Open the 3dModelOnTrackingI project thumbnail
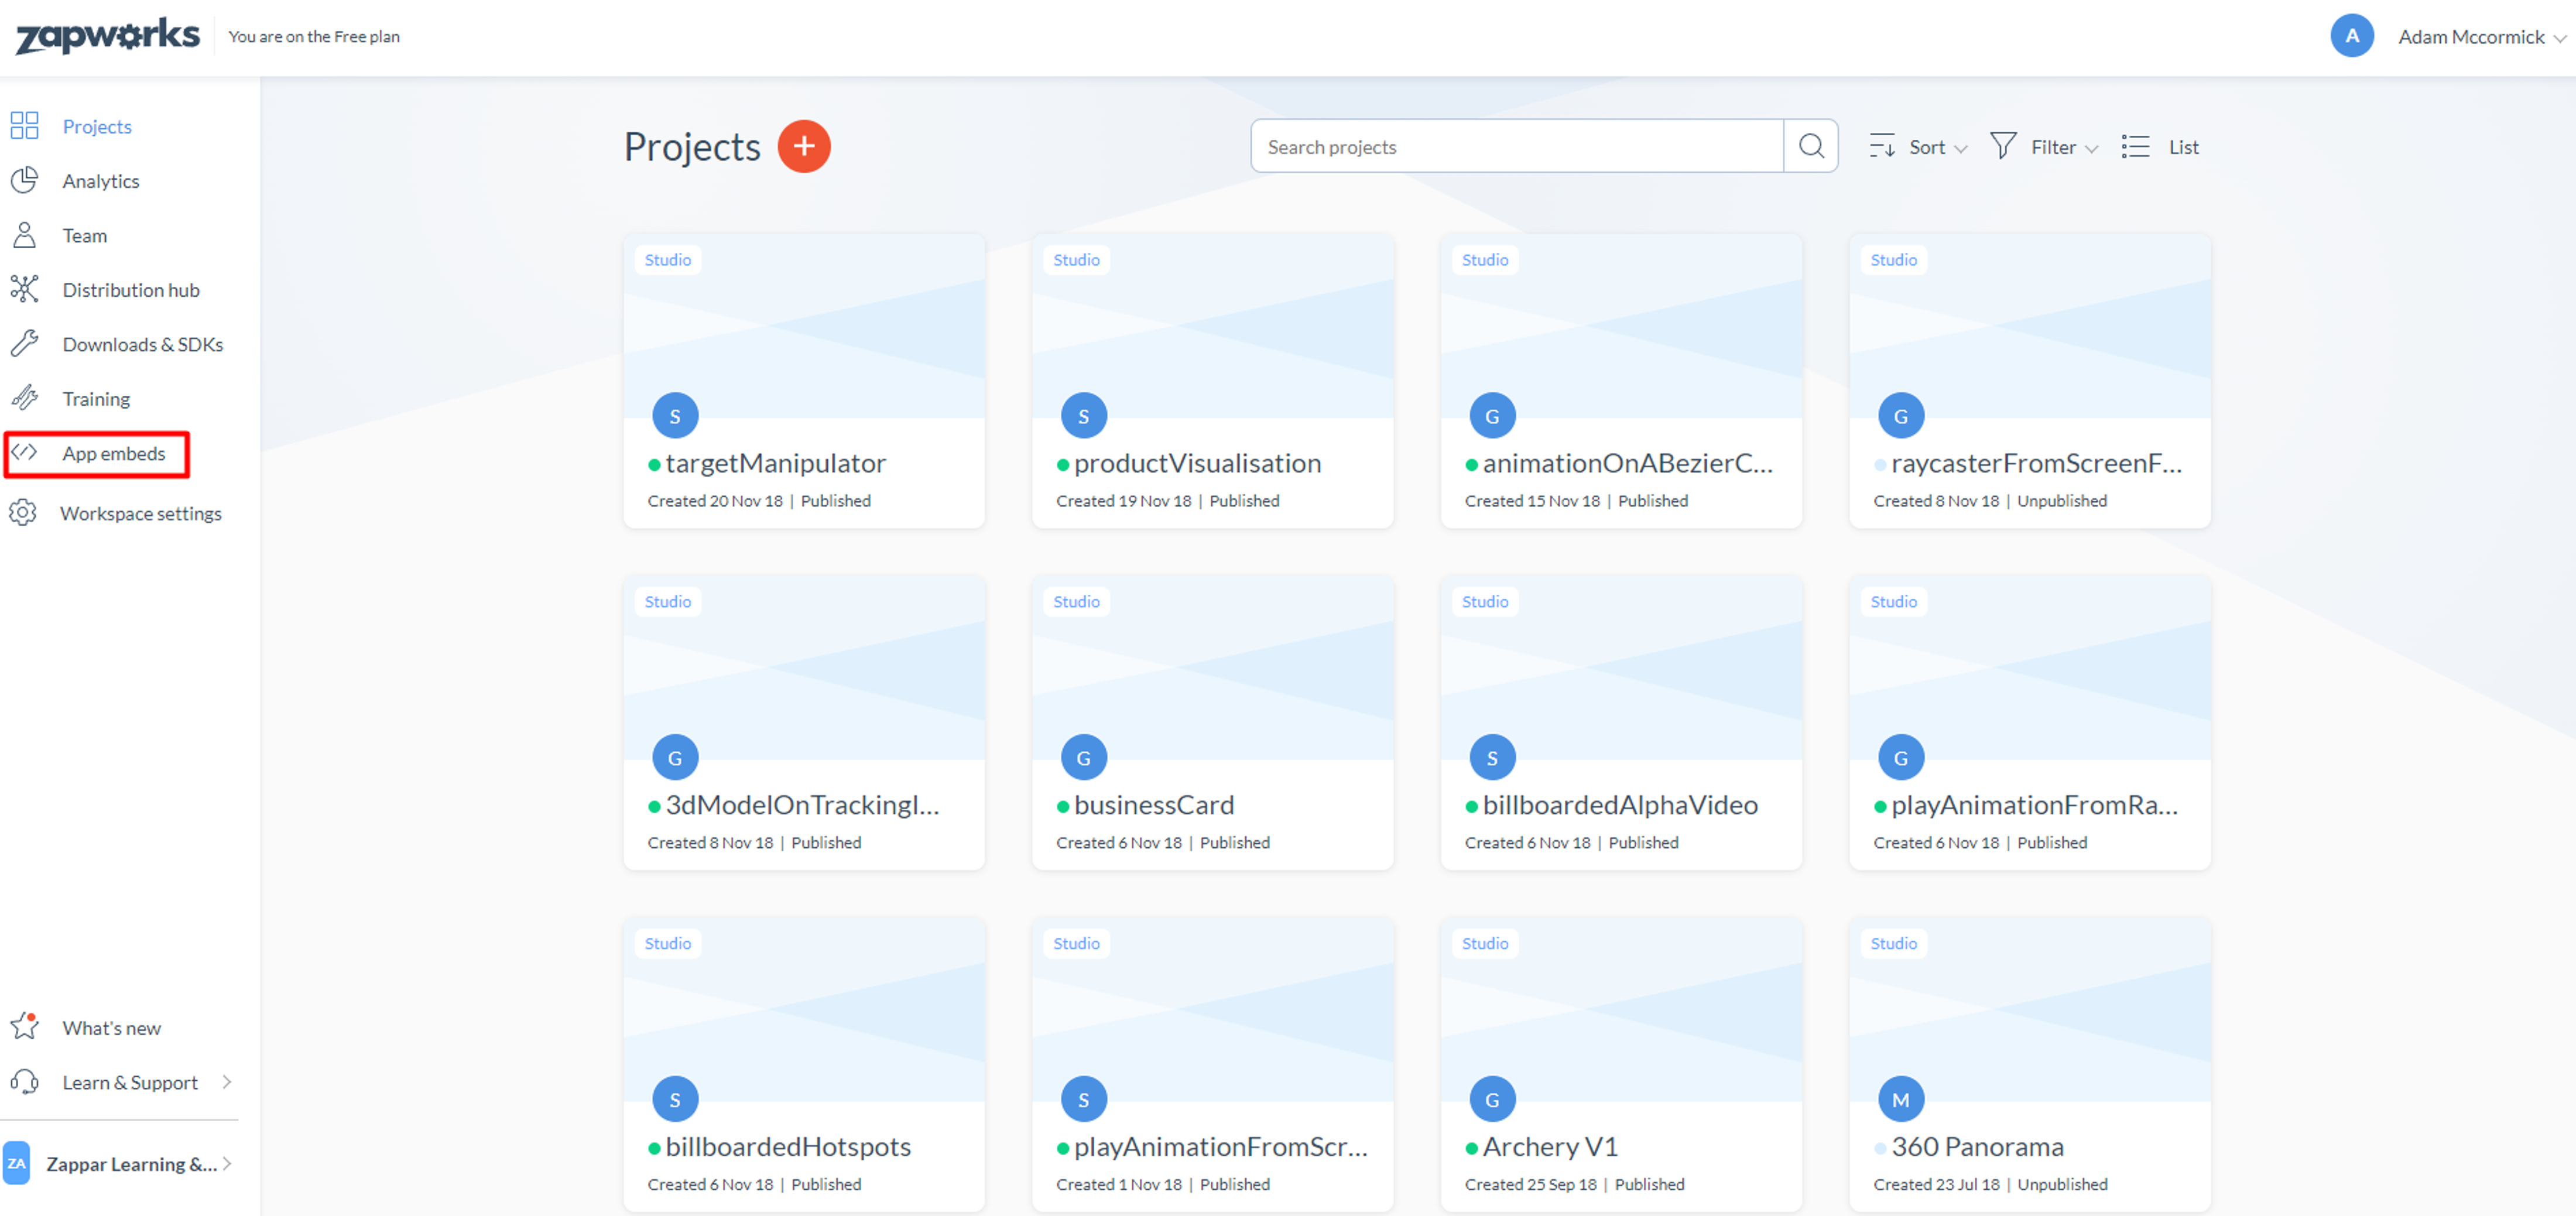This screenshot has height=1216, width=2576. click(x=803, y=668)
